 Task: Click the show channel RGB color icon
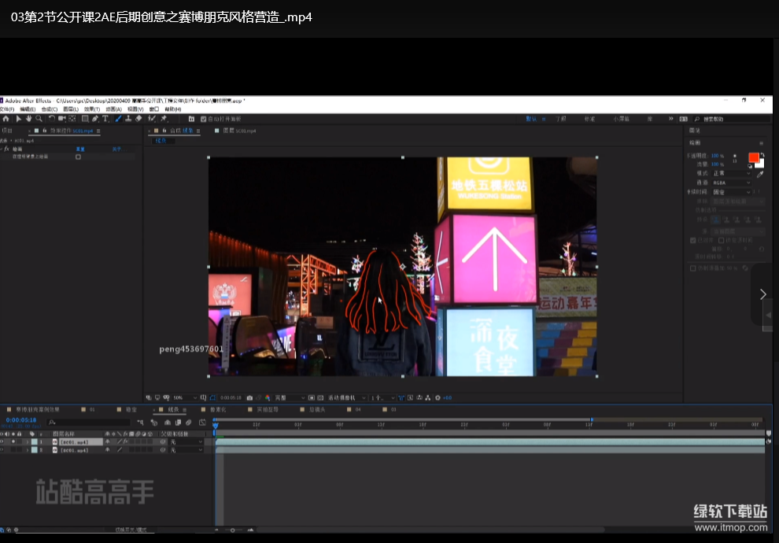click(268, 398)
